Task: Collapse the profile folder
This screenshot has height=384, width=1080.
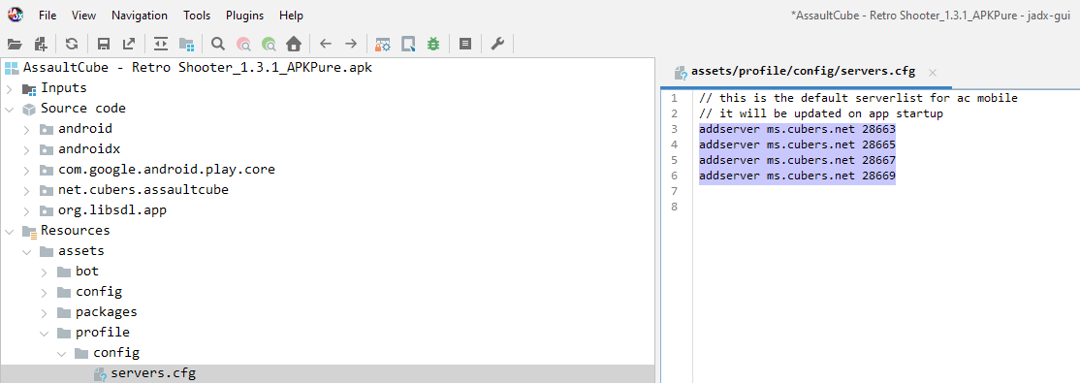Action: [44, 333]
